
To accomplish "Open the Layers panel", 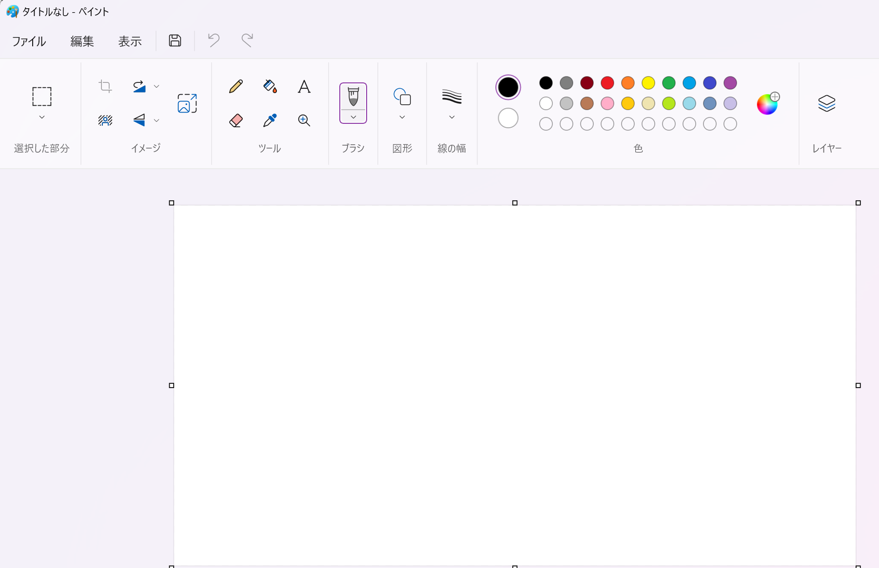I will click(x=826, y=103).
